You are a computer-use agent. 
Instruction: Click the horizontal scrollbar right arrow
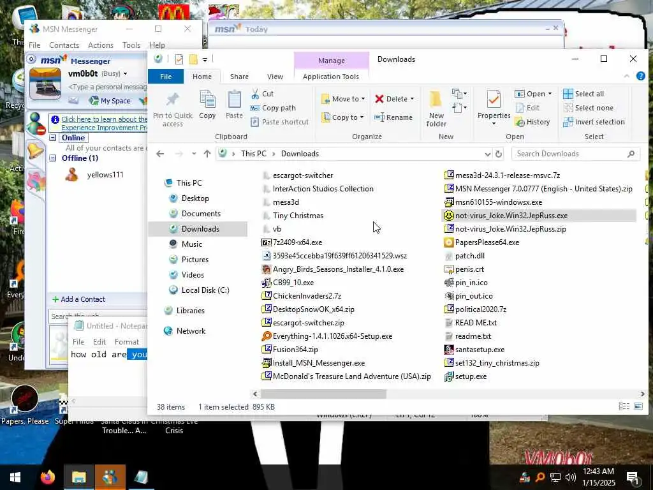click(642, 394)
